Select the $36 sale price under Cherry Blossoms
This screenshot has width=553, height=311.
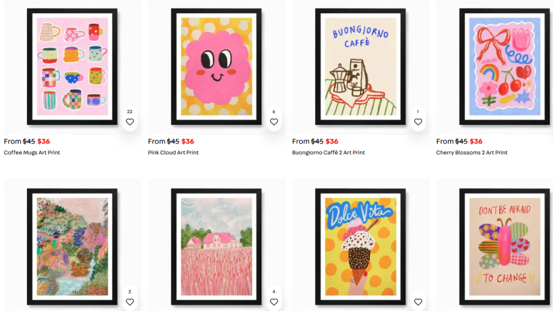[x=476, y=141]
